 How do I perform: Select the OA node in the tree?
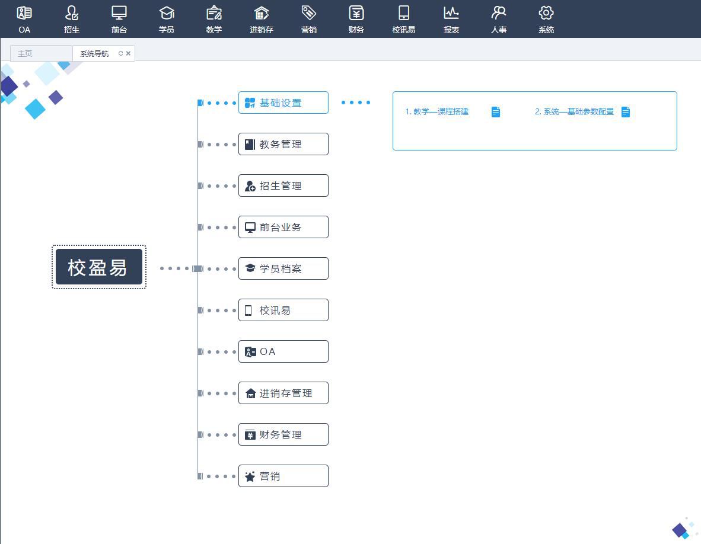click(283, 352)
